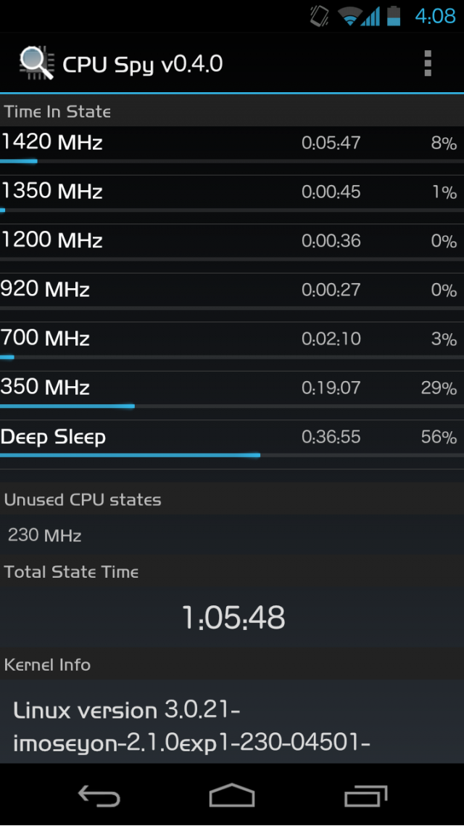
Task: Tap the vibrate mode status icon
Action: pos(319,16)
